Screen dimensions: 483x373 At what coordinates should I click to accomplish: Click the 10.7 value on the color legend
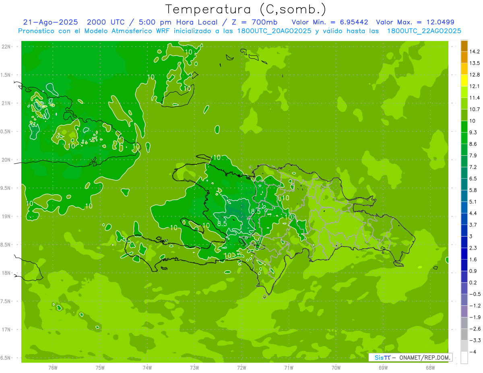click(x=475, y=109)
